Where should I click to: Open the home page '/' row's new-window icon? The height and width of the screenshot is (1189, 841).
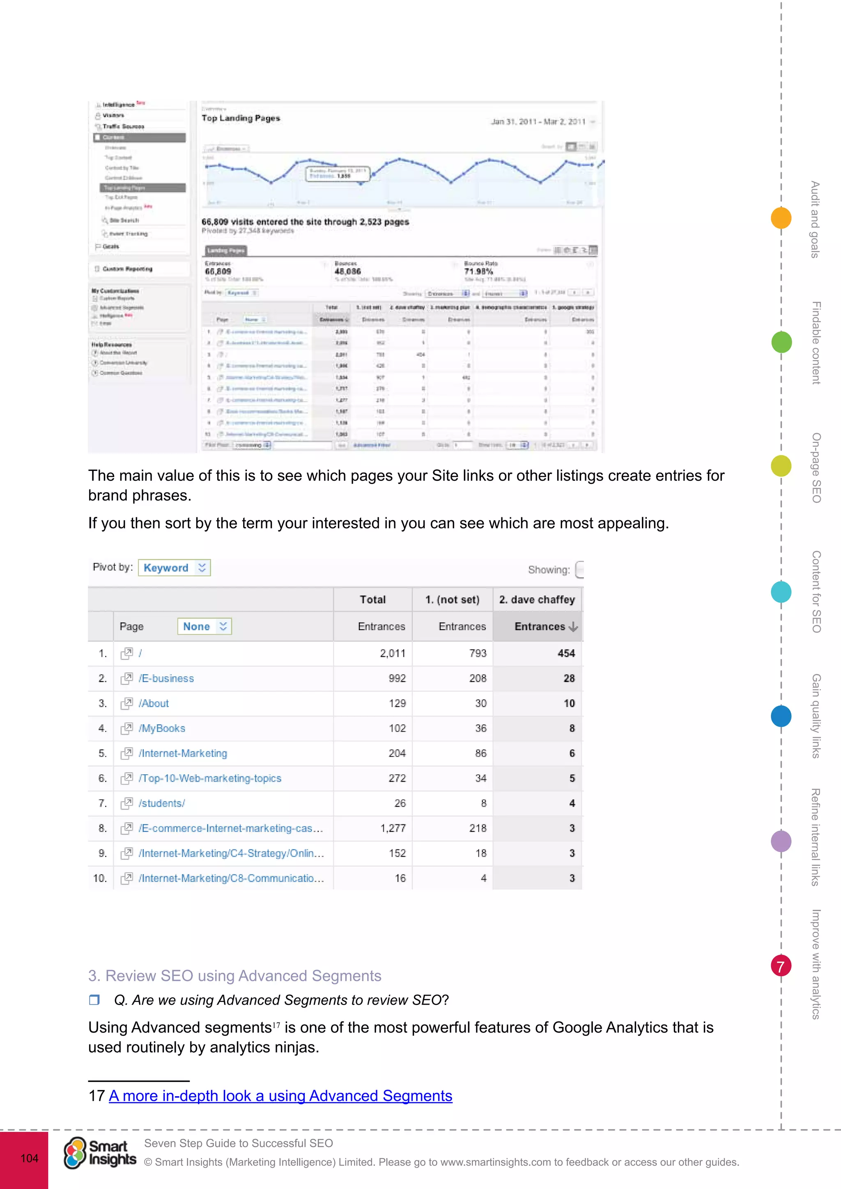(x=126, y=654)
